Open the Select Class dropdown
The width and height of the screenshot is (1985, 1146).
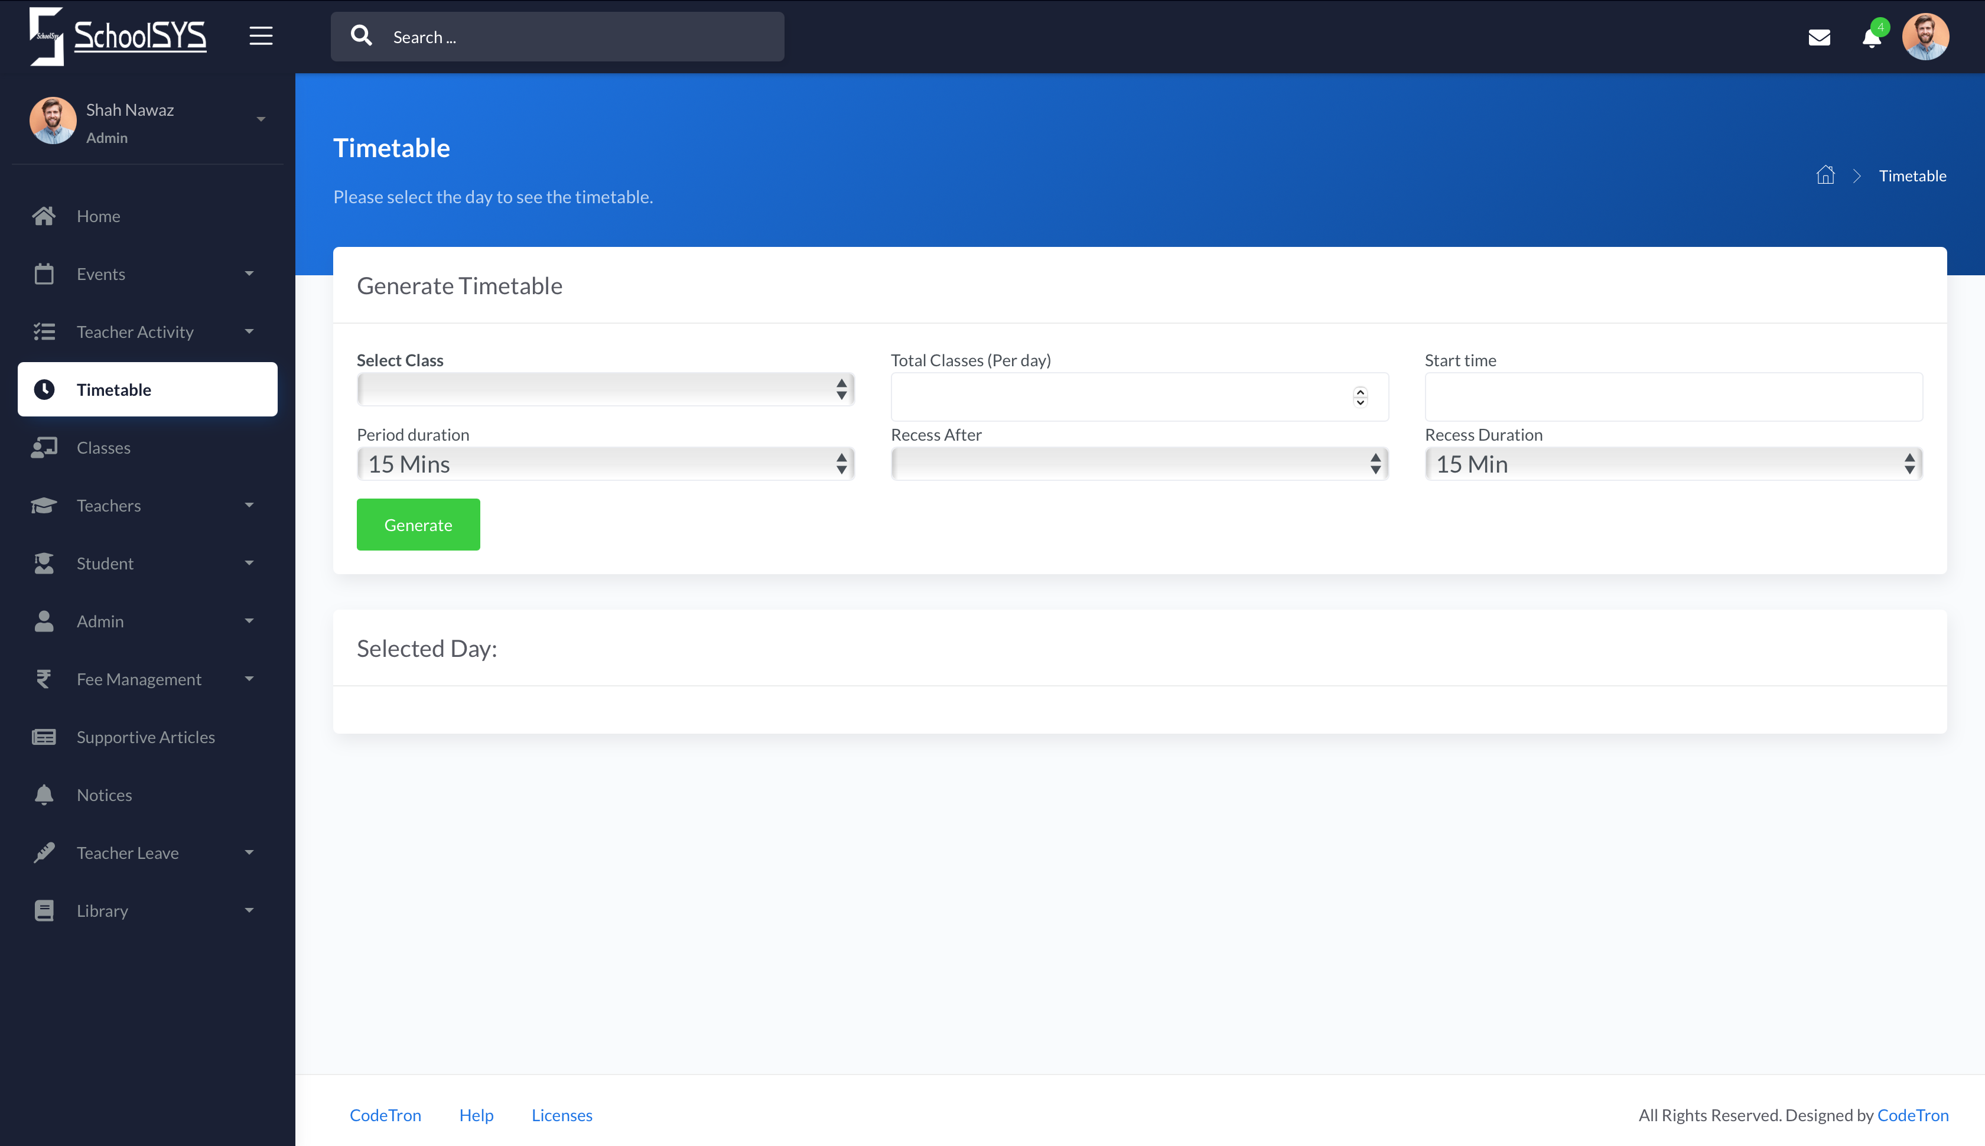604,389
